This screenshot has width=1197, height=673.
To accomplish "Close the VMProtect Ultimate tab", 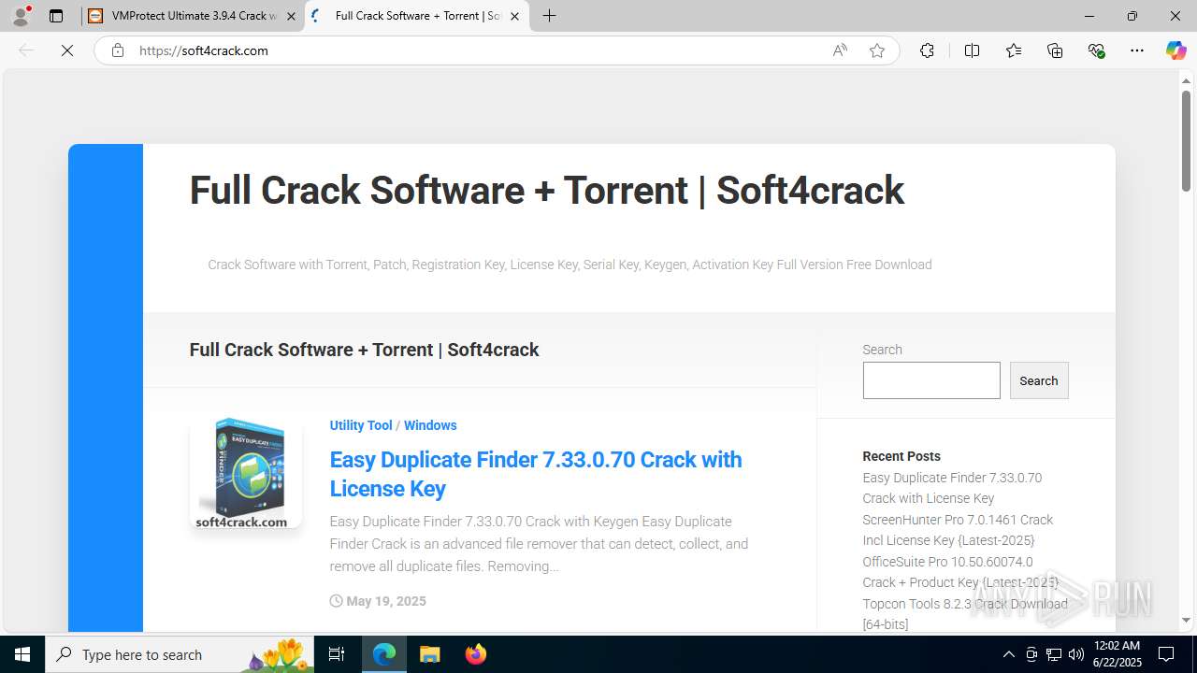I will [x=291, y=16].
